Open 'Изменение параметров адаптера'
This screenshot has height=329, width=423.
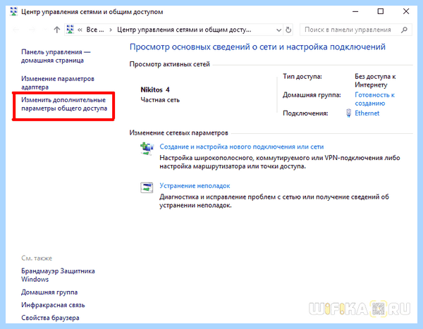58,83
